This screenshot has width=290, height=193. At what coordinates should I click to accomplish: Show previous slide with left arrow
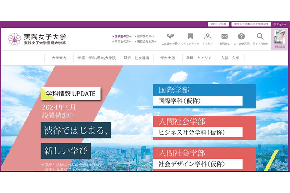click(6, 129)
